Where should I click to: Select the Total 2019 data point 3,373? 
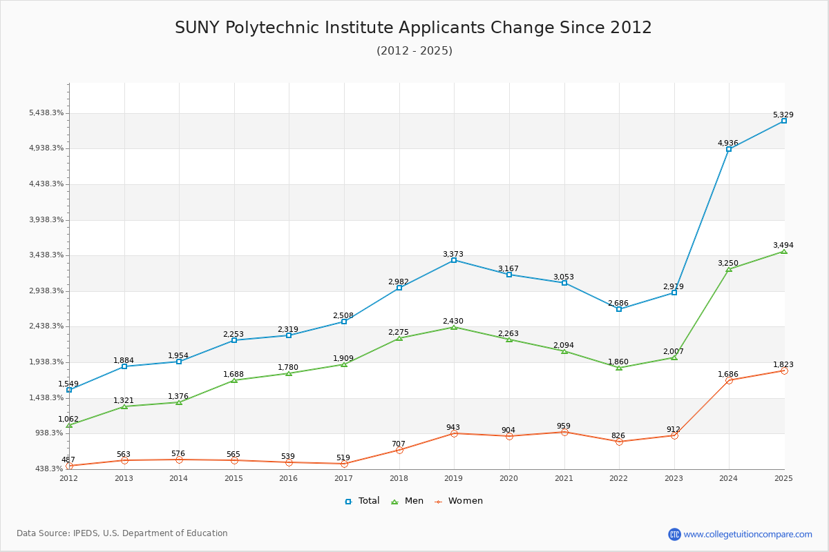454,260
